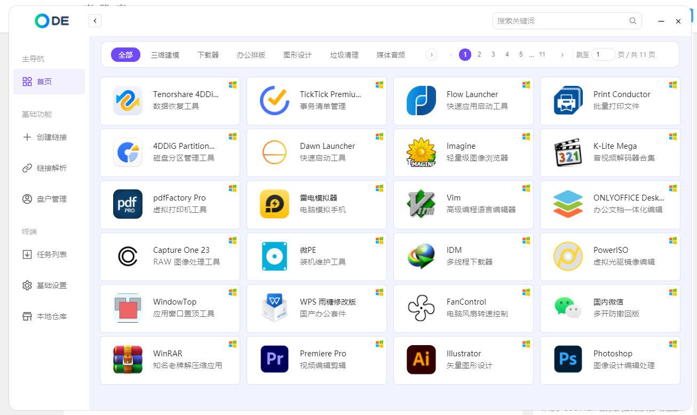Go to the previous page arrow
This screenshot has width=697, height=415.
tap(451, 54)
